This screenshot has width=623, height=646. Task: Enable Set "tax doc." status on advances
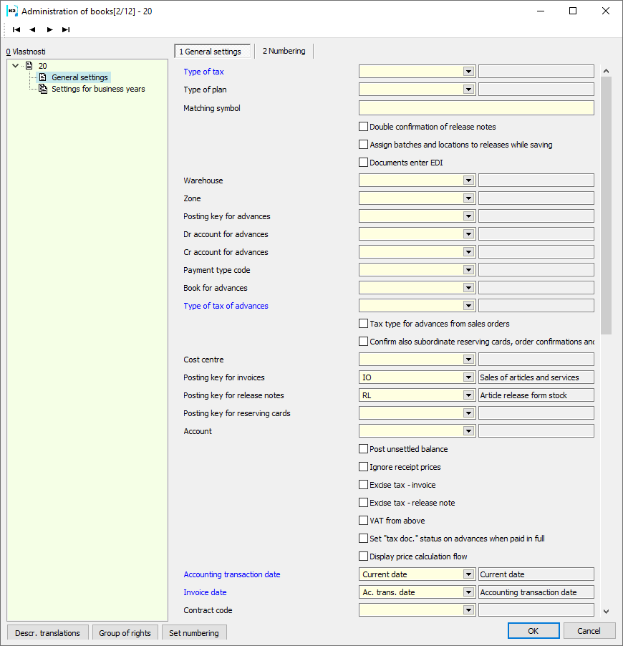tap(364, 538)
